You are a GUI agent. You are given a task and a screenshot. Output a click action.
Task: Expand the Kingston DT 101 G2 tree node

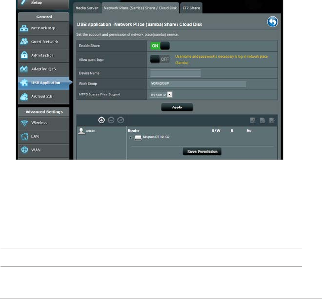pos(131,138)
